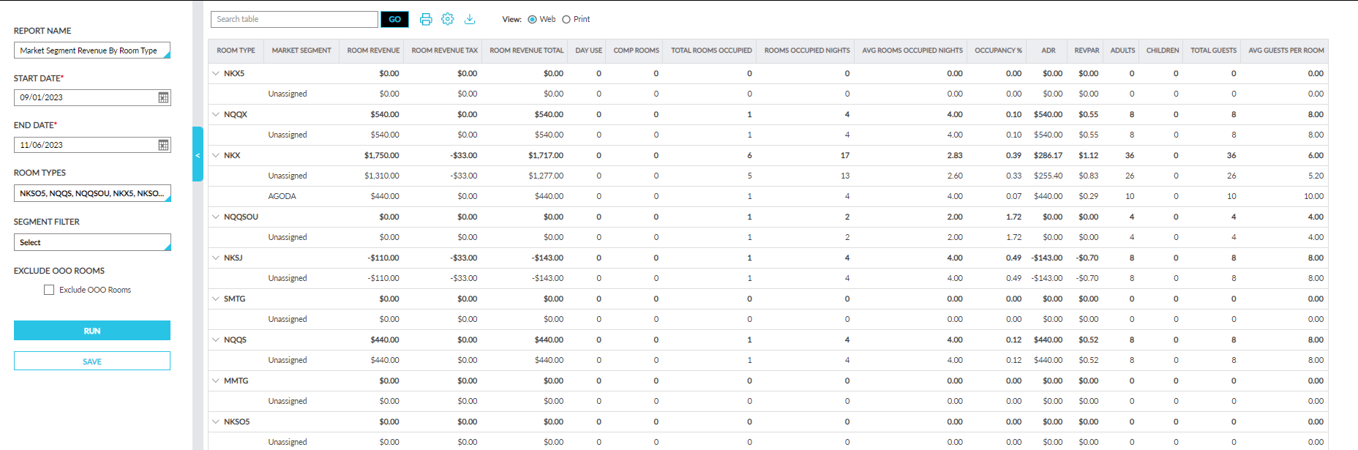Click the print icon in table toolbar
Screen dimensions: 1358x450
(426, 20)
